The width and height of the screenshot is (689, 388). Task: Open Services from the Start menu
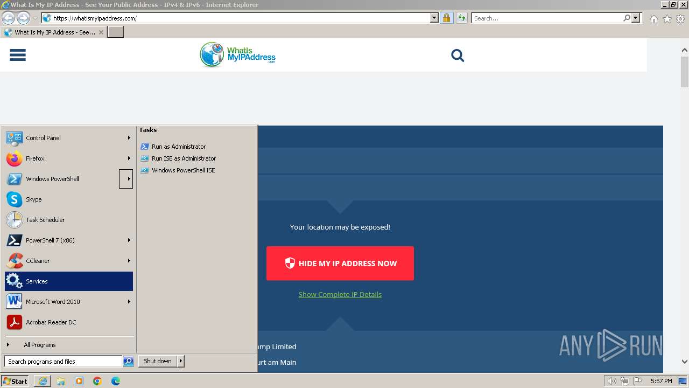click(x=69, y=281)
